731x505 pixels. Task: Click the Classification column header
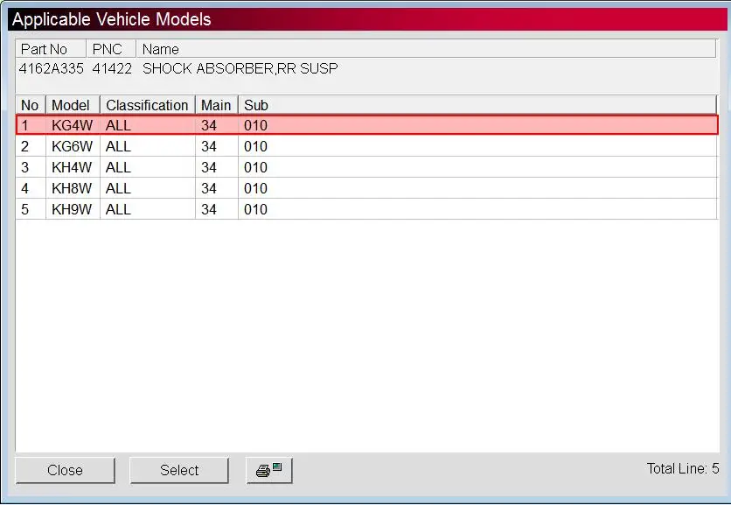tap(147, 105)
